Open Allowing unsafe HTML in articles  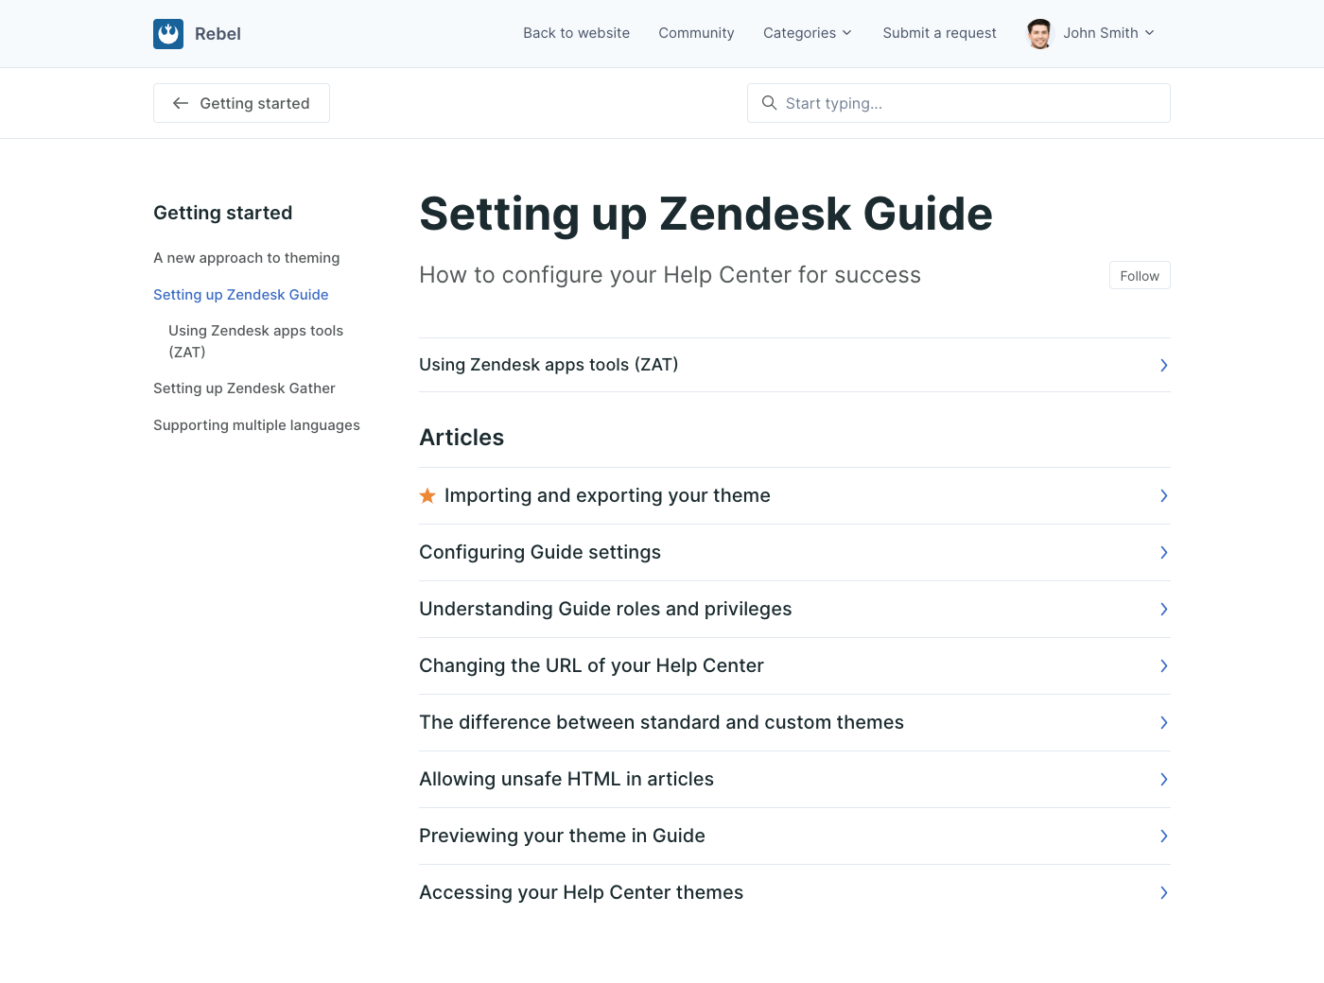(x=566, y=779)
